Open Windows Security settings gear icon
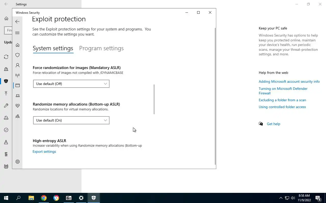The height and width of the screenshot is (203, 326). coord(18,162)
